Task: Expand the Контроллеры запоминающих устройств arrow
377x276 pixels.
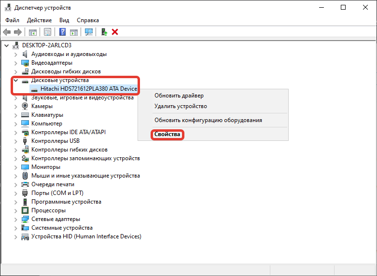Action: click(x=15, y=158)
